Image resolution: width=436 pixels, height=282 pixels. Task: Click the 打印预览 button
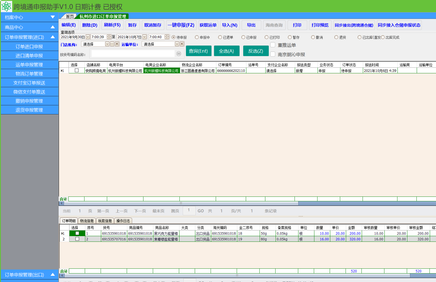320,25
